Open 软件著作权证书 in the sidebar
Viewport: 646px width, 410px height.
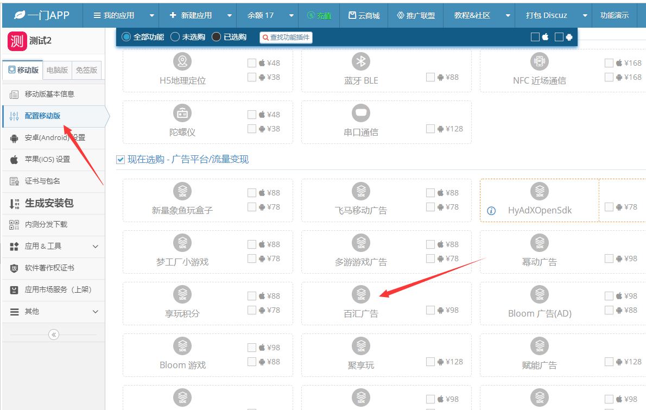54,268
